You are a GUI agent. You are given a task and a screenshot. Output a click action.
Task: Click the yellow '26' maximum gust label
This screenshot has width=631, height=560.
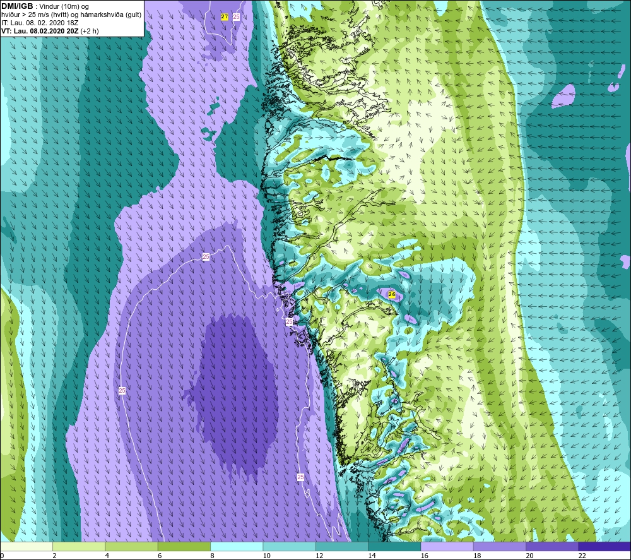(x=392, y=295)
